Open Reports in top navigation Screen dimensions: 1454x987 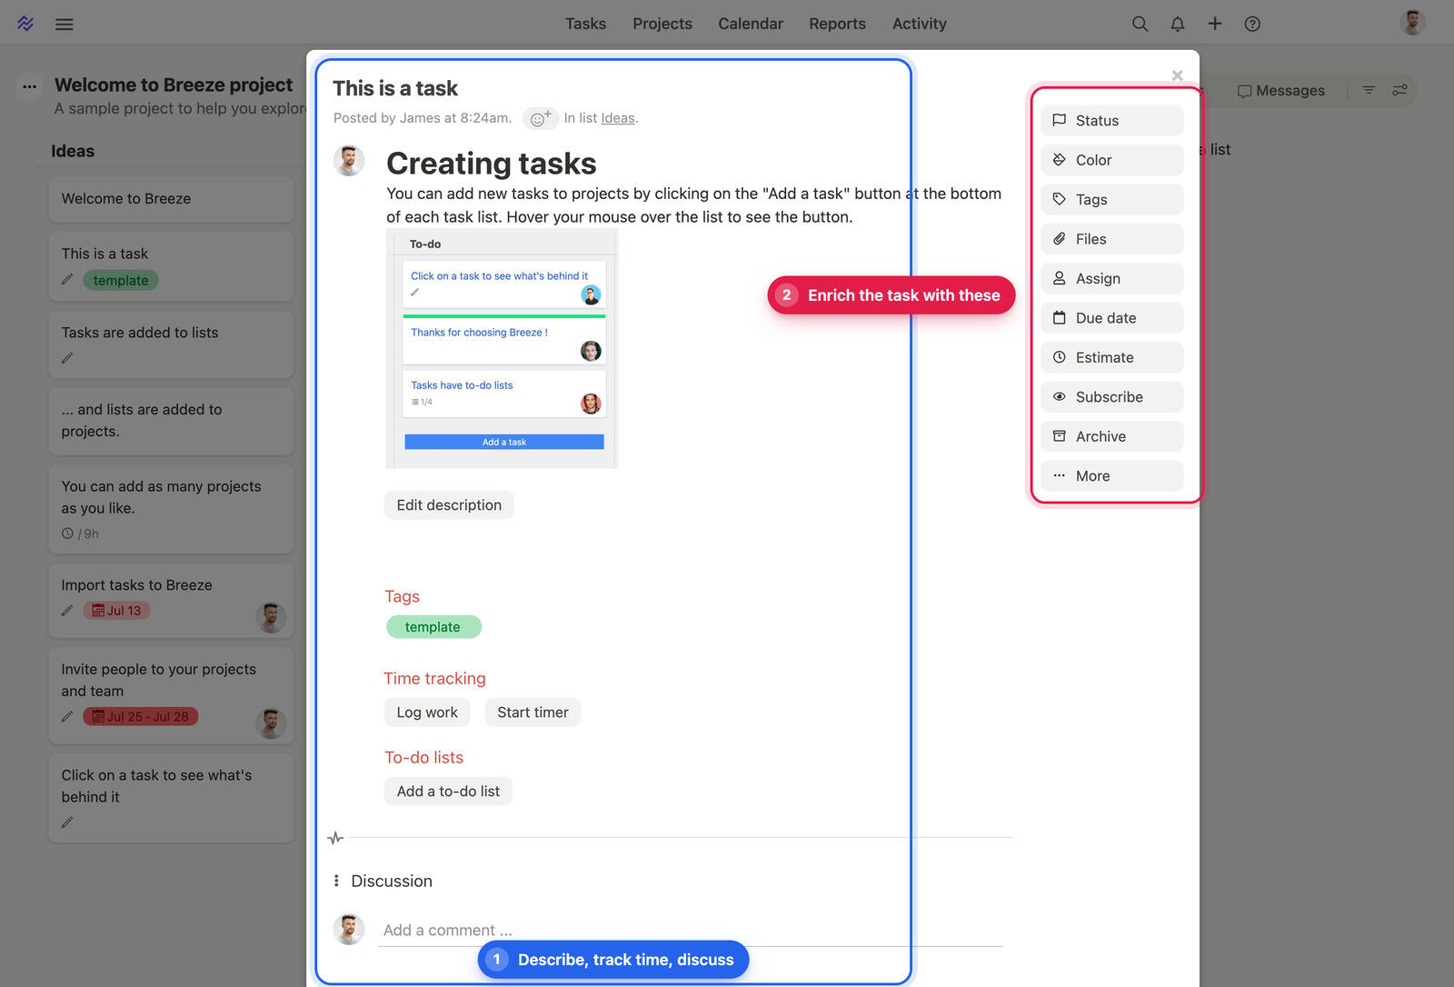click(x=837, y=24)
